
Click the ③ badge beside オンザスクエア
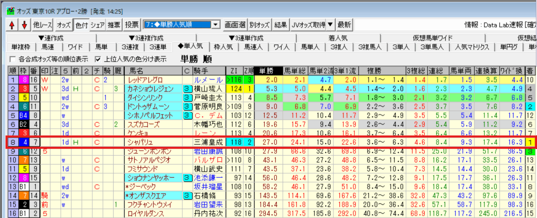pos(187,196)
